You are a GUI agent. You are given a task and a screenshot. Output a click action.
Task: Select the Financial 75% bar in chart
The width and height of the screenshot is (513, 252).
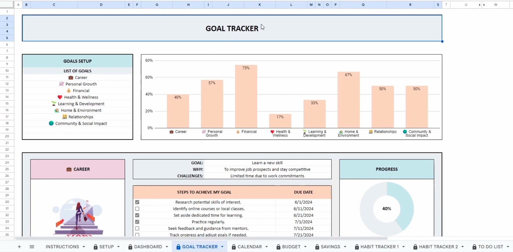[246, 96]
